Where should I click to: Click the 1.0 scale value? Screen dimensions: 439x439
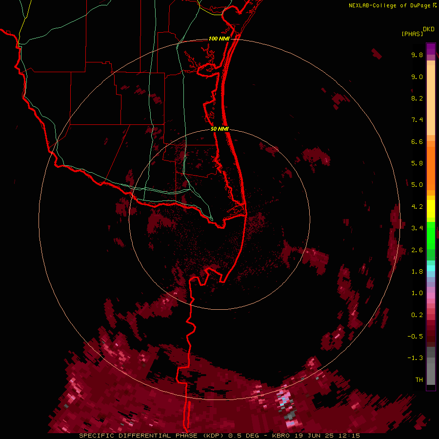(417, 293)
